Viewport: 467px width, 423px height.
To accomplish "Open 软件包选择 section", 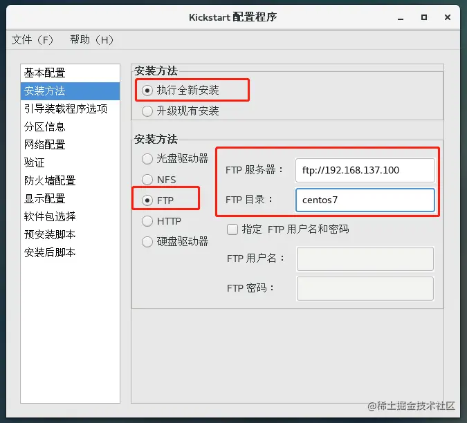I will 71,216.
